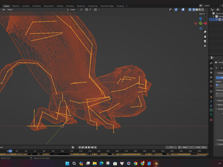Add a new workspace with plus tab

point(126,6)
